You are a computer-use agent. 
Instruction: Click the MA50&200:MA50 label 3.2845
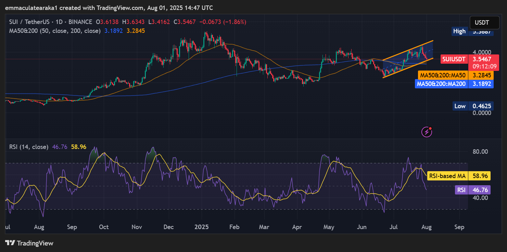click(456, 75)
